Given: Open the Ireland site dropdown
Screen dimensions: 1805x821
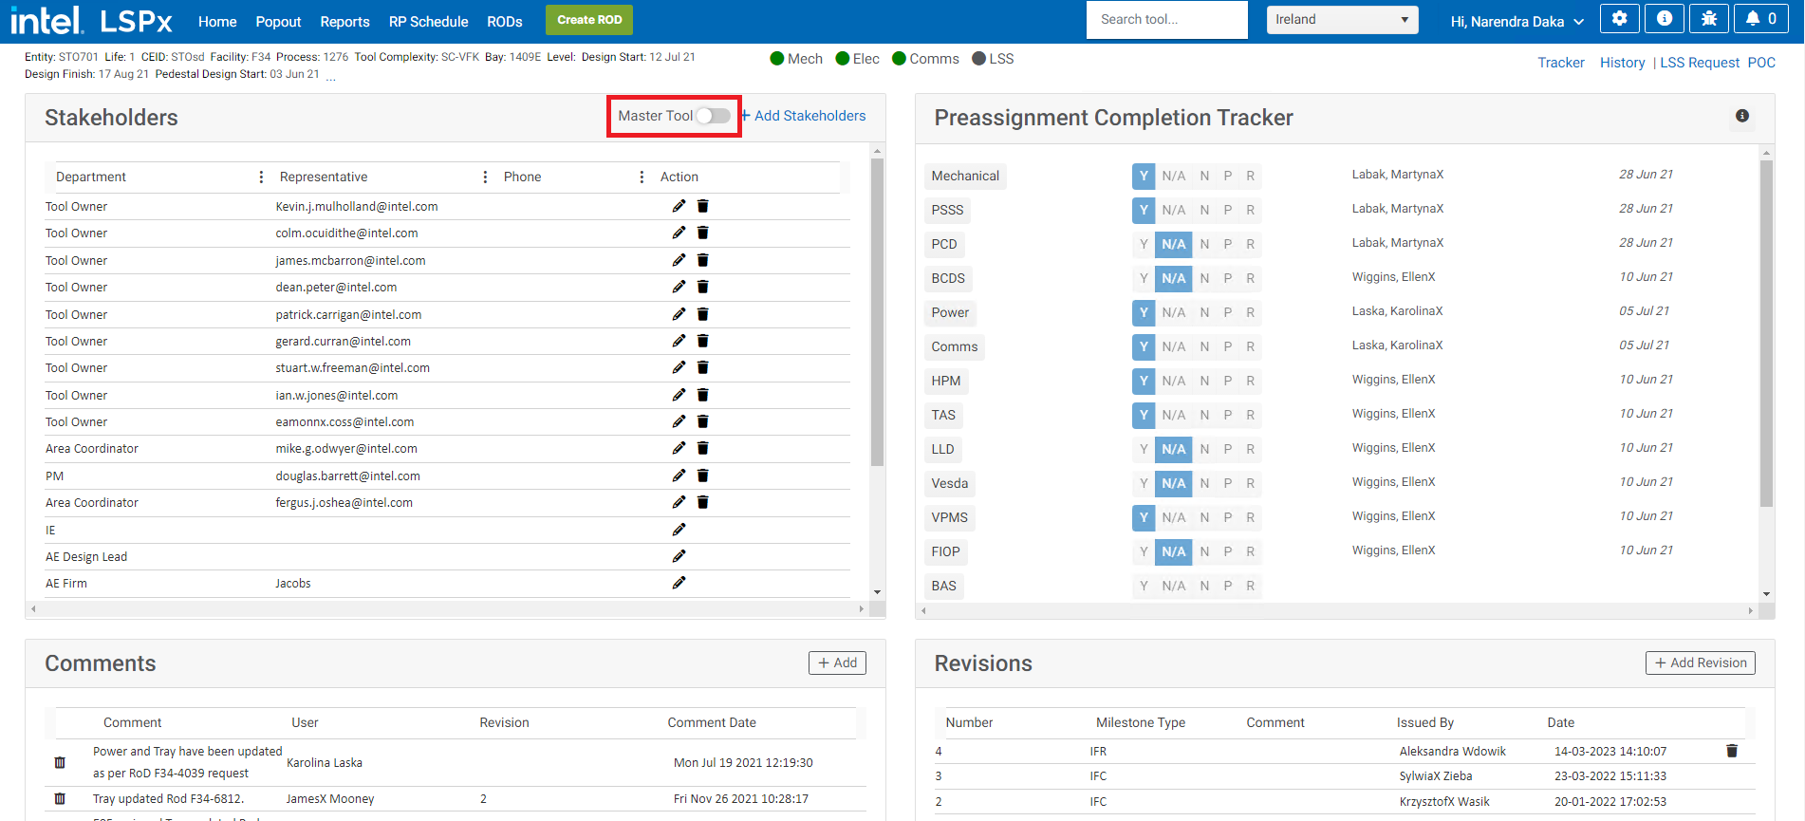Looking at the screenshot, I should [x=1341, y=20].
